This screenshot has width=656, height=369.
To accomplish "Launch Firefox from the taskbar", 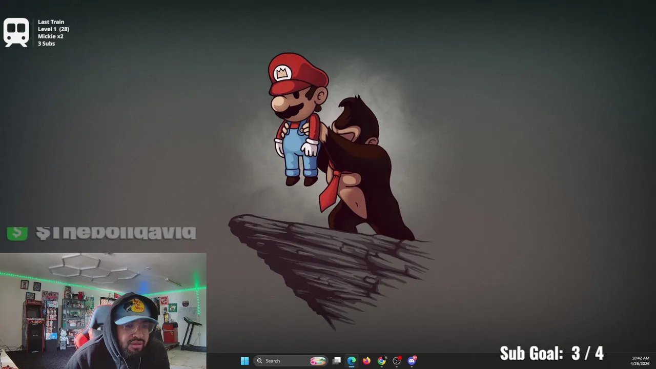I will coord(366,361).
